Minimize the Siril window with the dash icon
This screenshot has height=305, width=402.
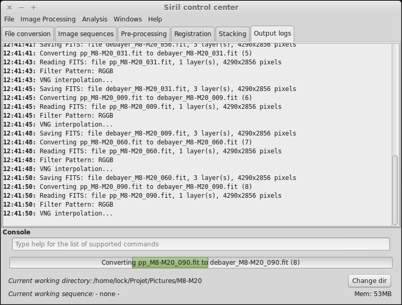tap(21, 7)
